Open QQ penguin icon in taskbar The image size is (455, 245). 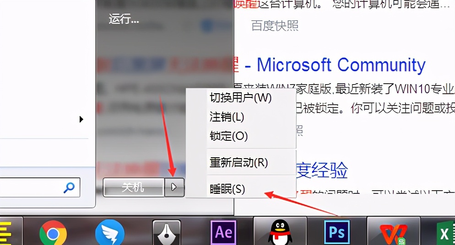click(x=280, y=233)
